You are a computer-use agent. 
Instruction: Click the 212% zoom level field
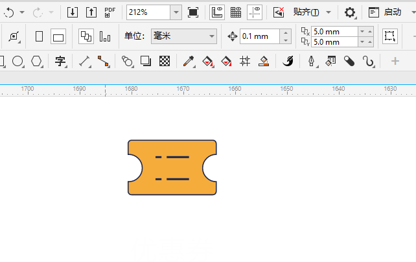pyautogui.click(x=148, y=12)
